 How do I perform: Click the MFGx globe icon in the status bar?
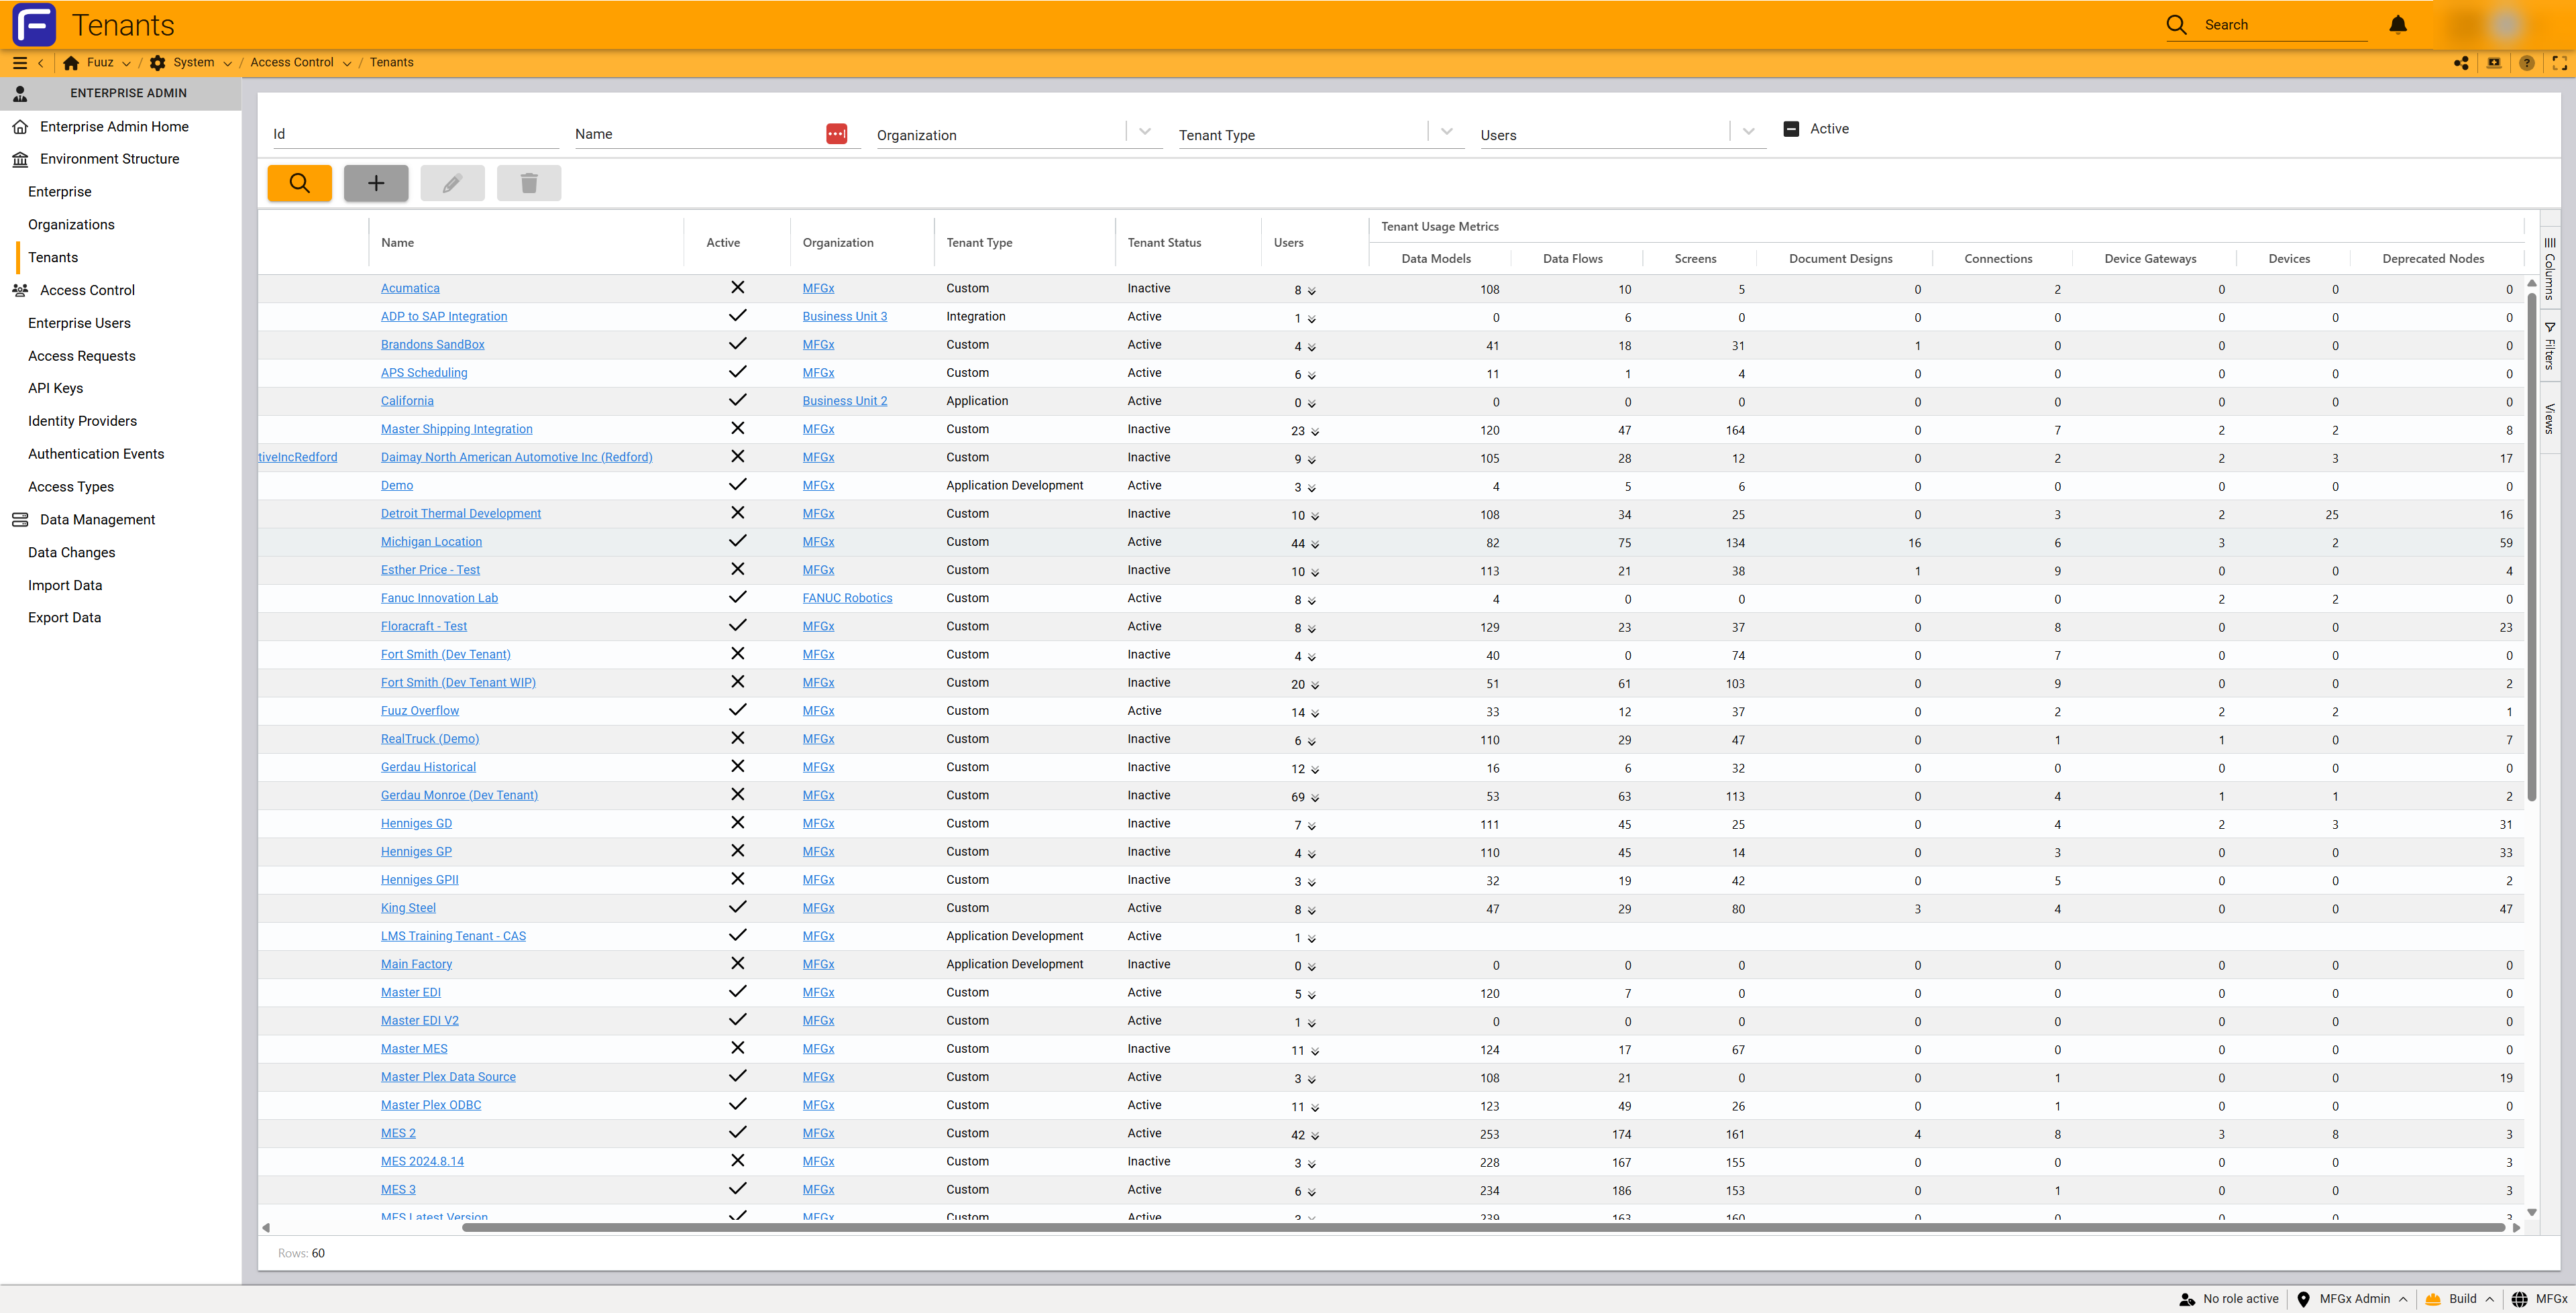[x=2519, y=1299]
